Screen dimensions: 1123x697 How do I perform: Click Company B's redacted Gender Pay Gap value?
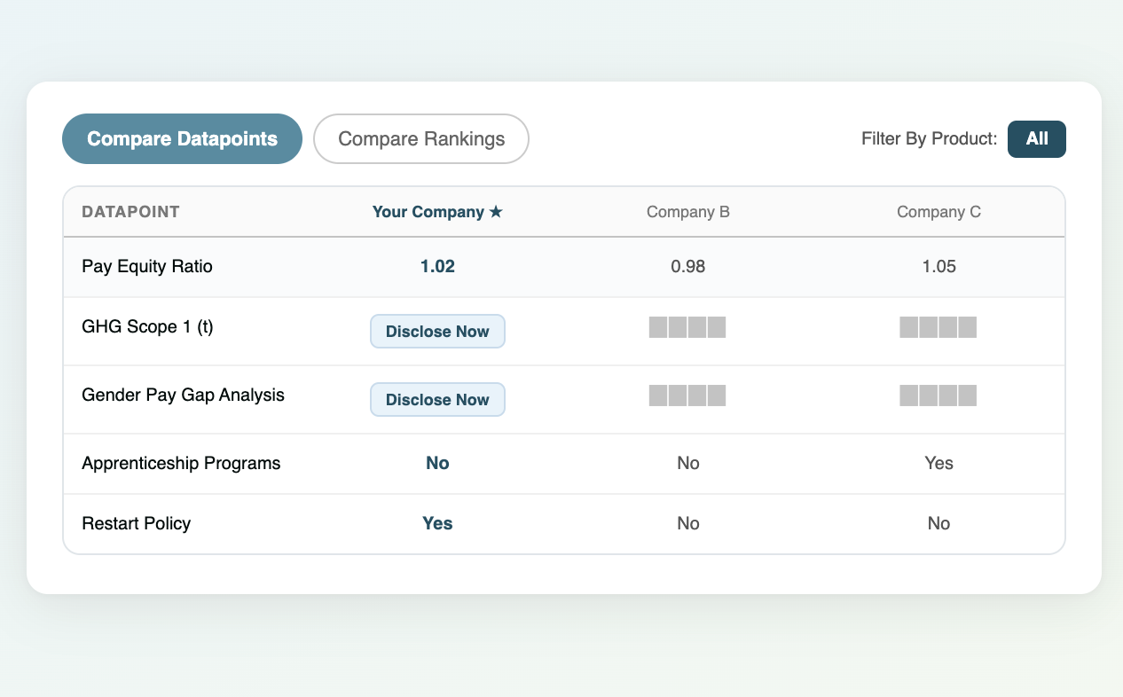coord(687,395)
